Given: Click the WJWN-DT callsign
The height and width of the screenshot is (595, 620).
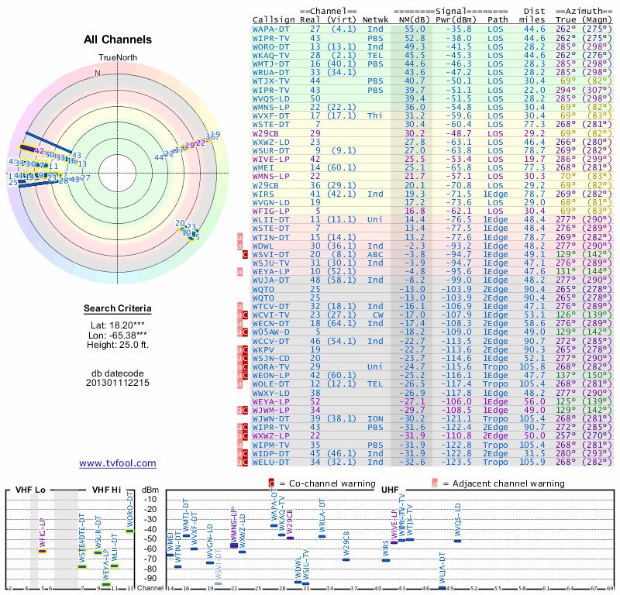Looking at the screenshot, I should point(270,418).
